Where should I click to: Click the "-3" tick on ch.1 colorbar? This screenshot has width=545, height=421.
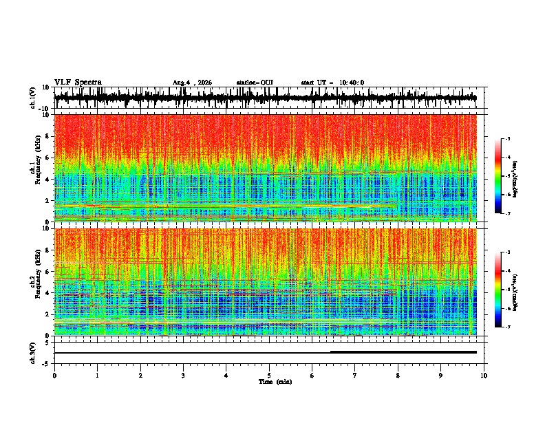click(507, 139)
